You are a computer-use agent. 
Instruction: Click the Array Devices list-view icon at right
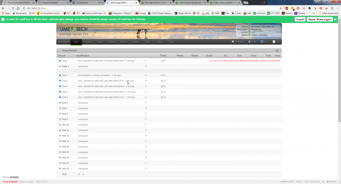pyautogui.click(x=277, y=51)
